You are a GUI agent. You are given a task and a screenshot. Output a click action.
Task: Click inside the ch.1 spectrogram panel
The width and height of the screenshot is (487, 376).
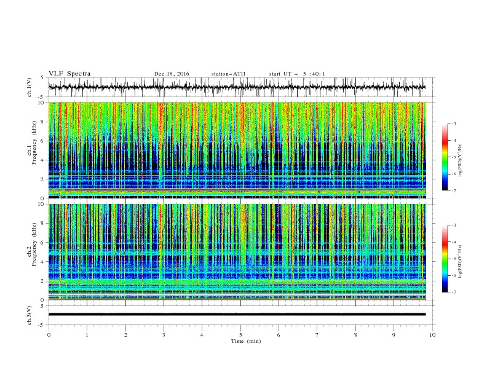[237, 150]
